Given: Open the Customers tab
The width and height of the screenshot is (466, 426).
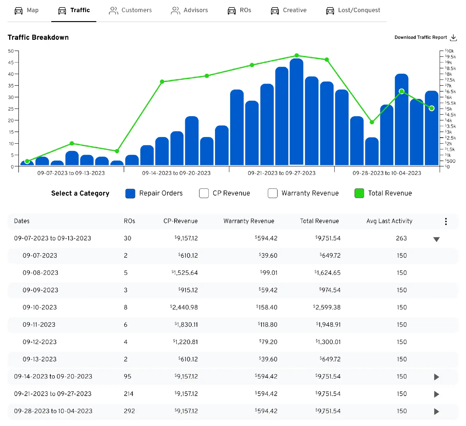Looking at the screenshot, I should click(x=130, y=11).
